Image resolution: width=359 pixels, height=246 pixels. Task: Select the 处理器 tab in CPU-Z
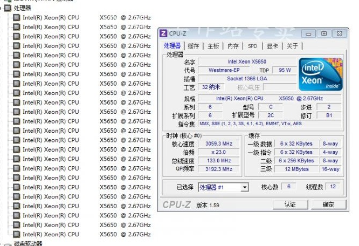click(172, 46)
